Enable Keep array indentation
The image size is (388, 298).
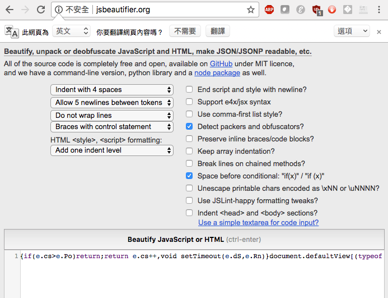[x=189, y=151]
